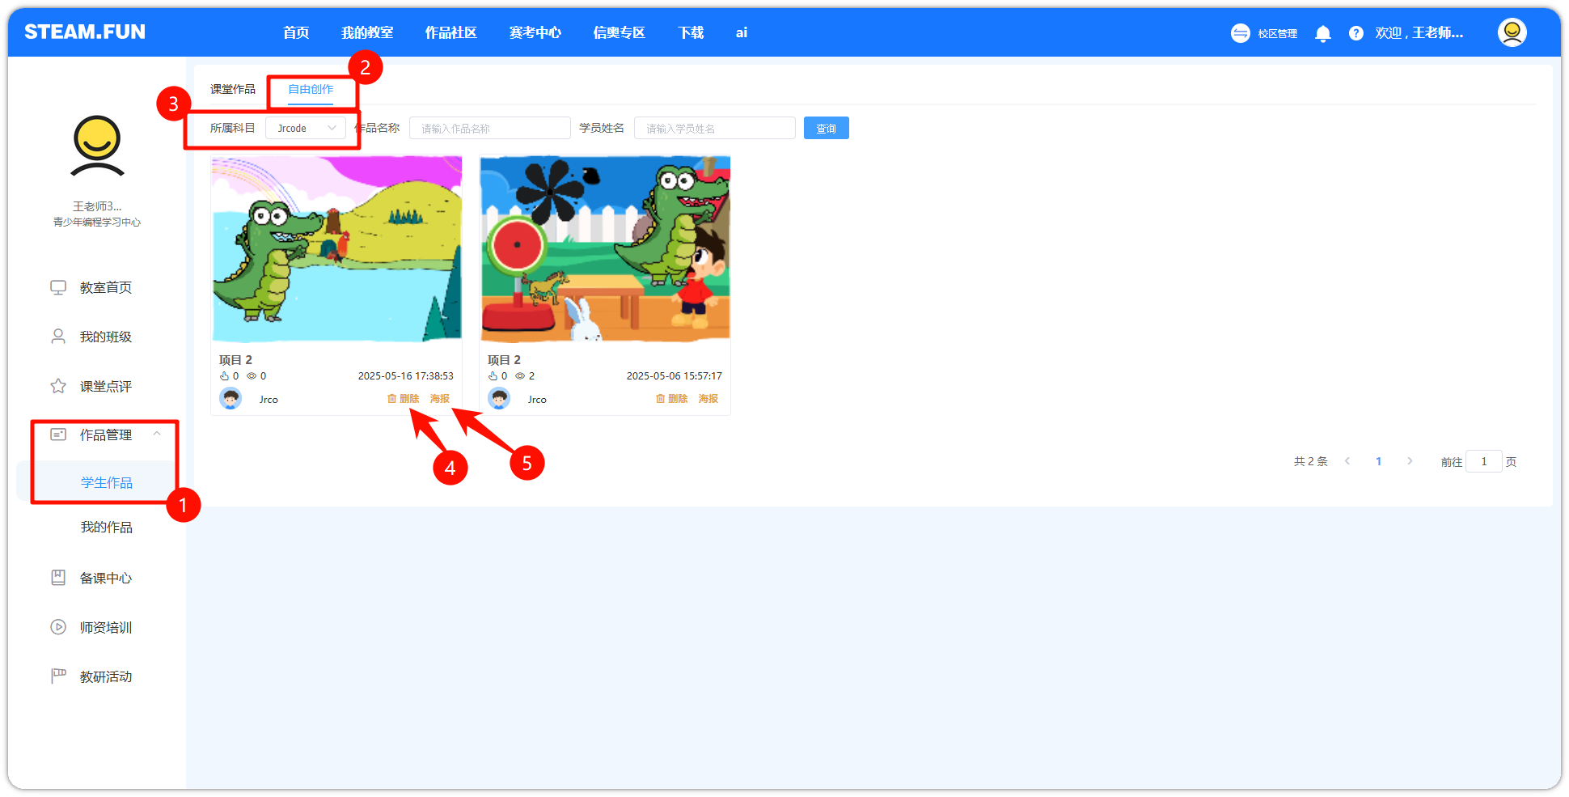Viewport: 1569px width, 797px height.
Task: Open 赛考中心 in top navigation
Action: pyautogui.click(x=535, y=32)
